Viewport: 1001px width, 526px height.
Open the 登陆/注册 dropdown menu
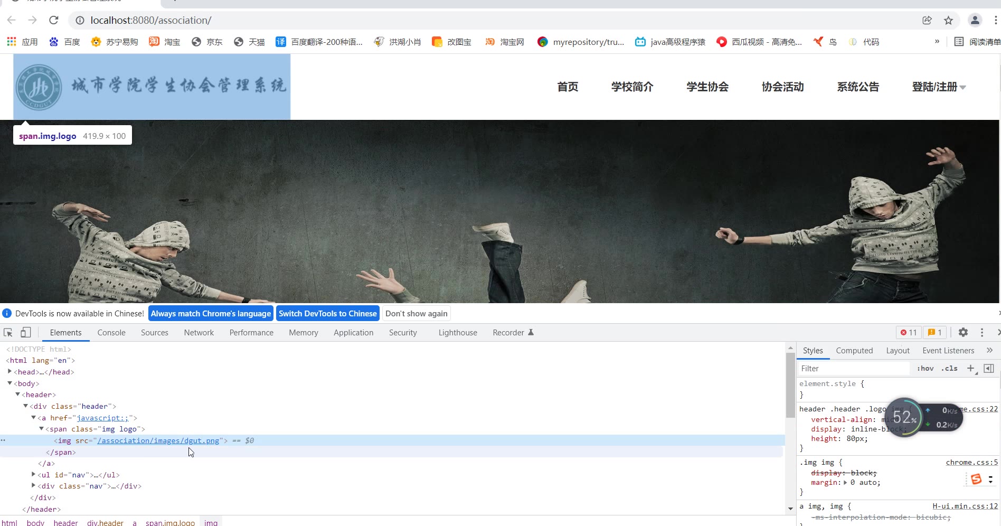pyautogui.click(x=939, y=87)
